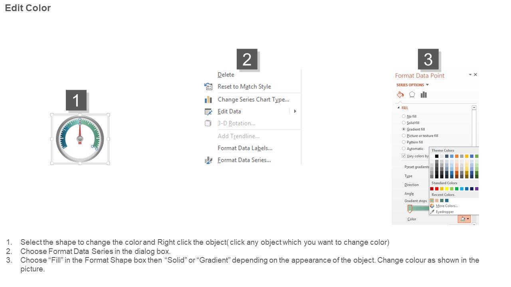Select Format Data Labels menu entry

[245, 148]
